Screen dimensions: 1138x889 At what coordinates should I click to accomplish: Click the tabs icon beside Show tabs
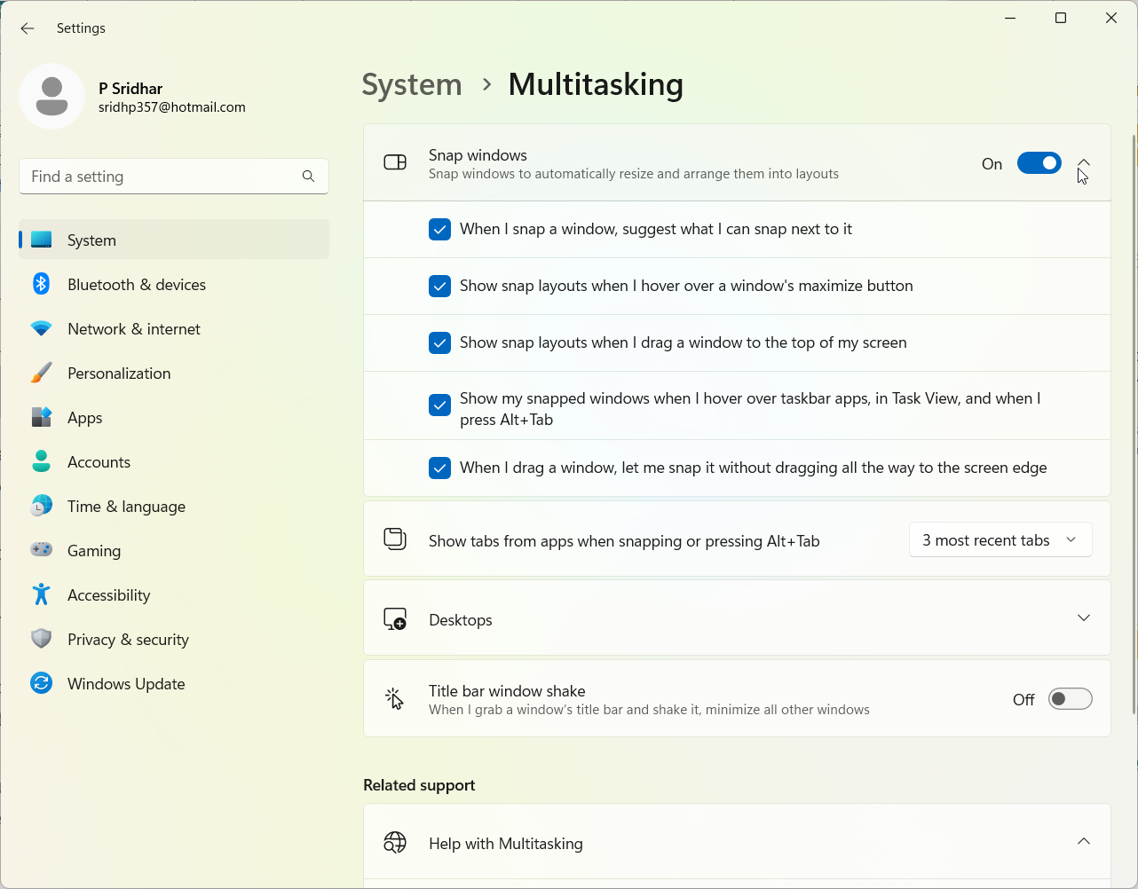click(x=395, y=539)
